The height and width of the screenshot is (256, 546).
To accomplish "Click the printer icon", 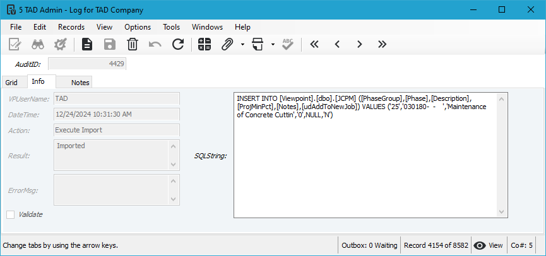I will pos(258,44).
